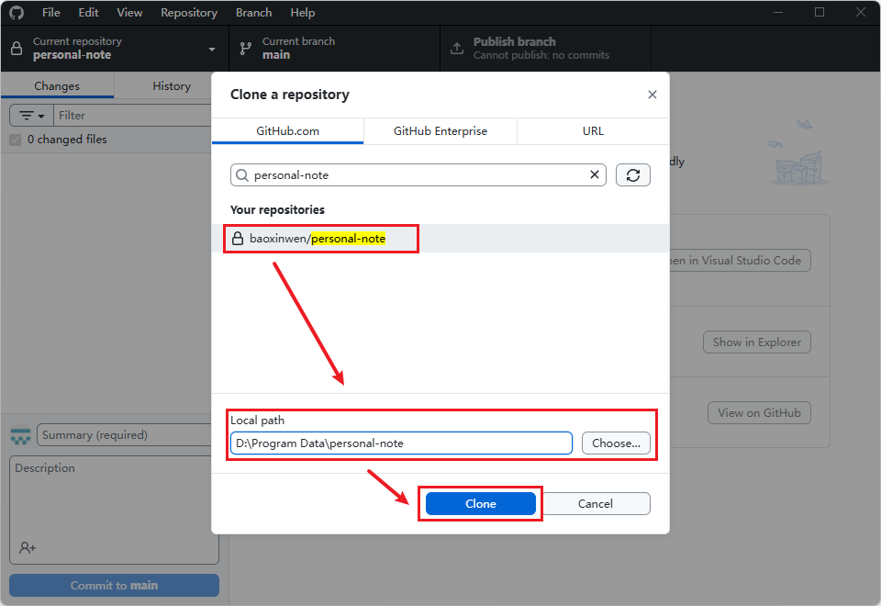Click the lock icon beside Current repository
Screen dimensions: 881x606
tap(17, 49)
